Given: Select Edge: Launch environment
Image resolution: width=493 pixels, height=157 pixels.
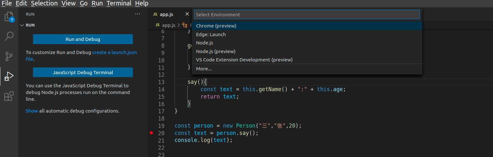Looking at the screenshot, I should [x=307, y=34].
